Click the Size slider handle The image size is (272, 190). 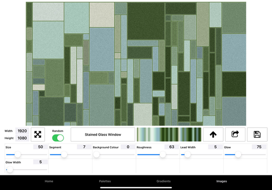[x=18, y=154]
